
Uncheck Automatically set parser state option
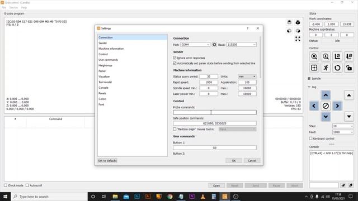click(175, 63)
